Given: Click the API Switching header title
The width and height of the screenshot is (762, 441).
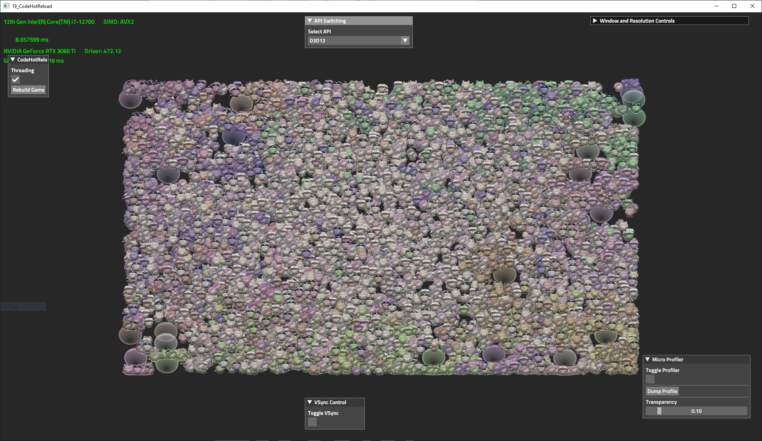Looking at the screenshot, I should pos(330,21).
